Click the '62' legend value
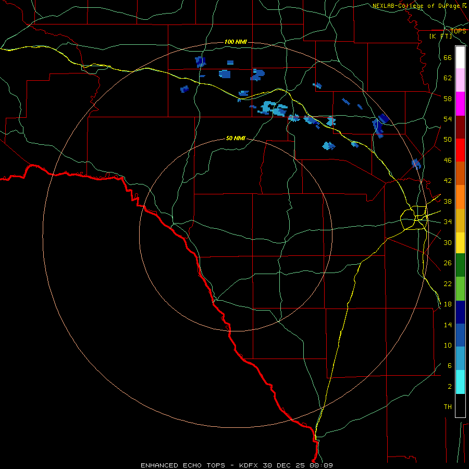Screen dimensions: 469x469 click(x=448, y=78)
